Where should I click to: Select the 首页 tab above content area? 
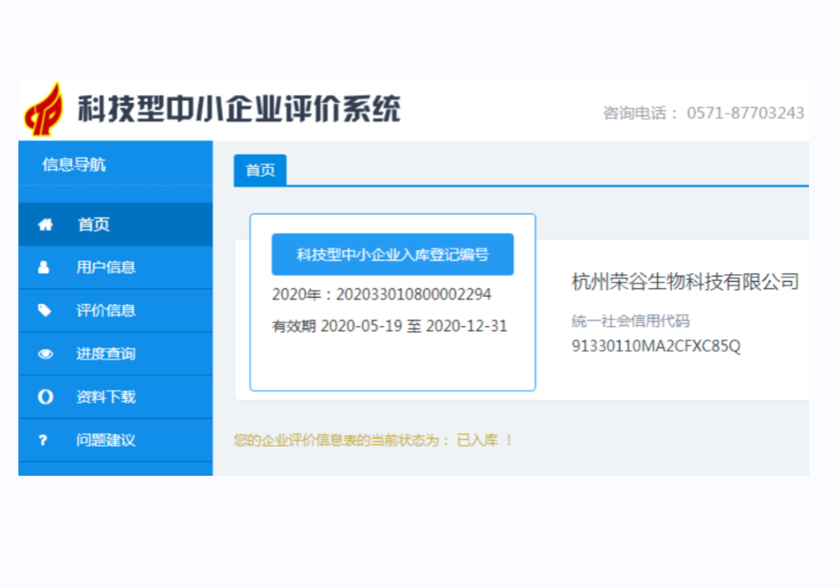tap(260, 170)
